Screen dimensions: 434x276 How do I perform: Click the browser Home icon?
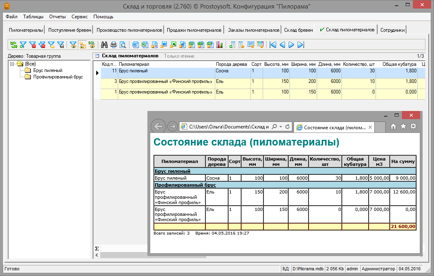click(x=393, y=126)
